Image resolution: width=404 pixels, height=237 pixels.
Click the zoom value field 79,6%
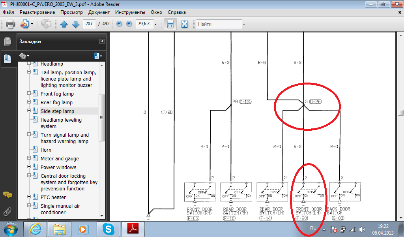pyautogui.click(x=144, y=24)
